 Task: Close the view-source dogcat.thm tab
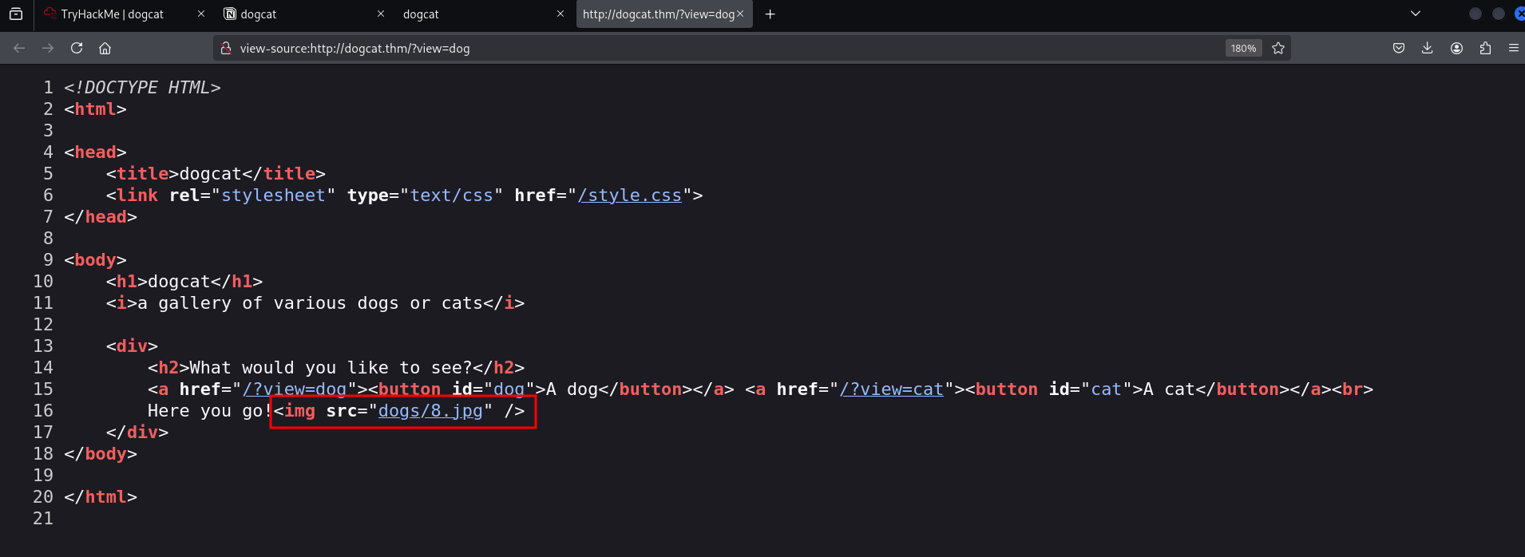point(740,14)
